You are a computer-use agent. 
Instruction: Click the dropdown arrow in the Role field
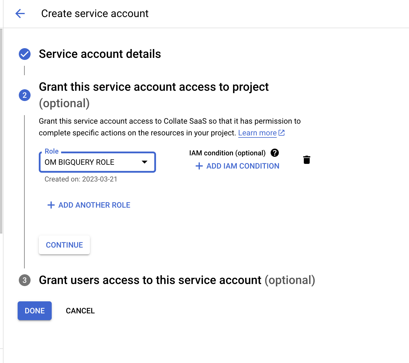(x=145, y=162)
